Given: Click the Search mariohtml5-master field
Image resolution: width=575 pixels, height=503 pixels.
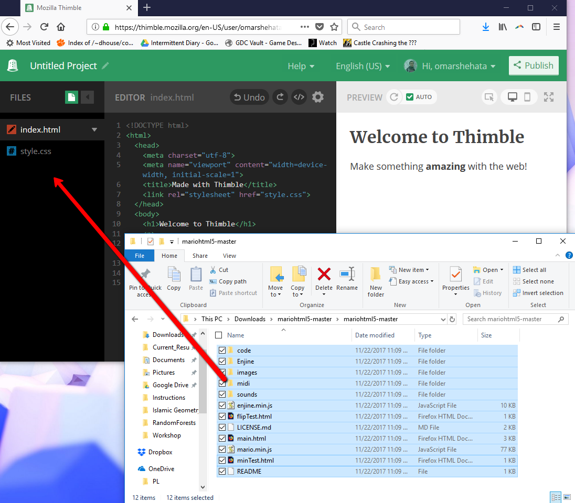Looking at the screenshot, I should click(x=516, y=319).
